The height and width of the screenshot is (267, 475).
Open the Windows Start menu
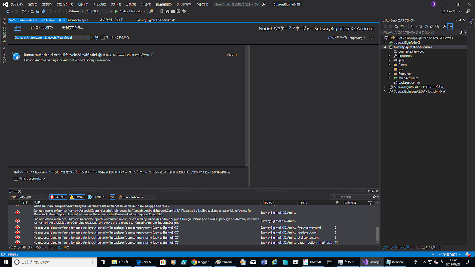tap(6, 262)
